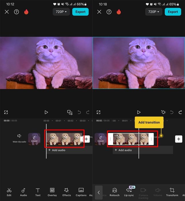This screenshot has height=201, width=185.
Task: Open help icon in the right screenshot
Action: [x=109, y=12]
